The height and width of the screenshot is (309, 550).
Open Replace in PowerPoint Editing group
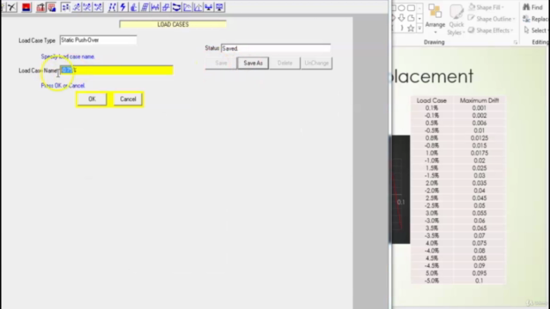[x=535, y=19]
